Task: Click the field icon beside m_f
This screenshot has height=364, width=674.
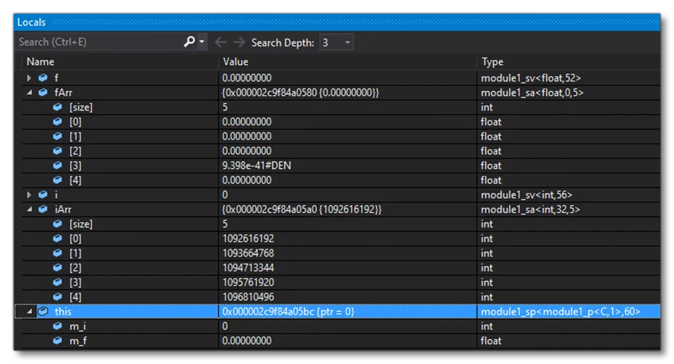Action: click(57, 340)
